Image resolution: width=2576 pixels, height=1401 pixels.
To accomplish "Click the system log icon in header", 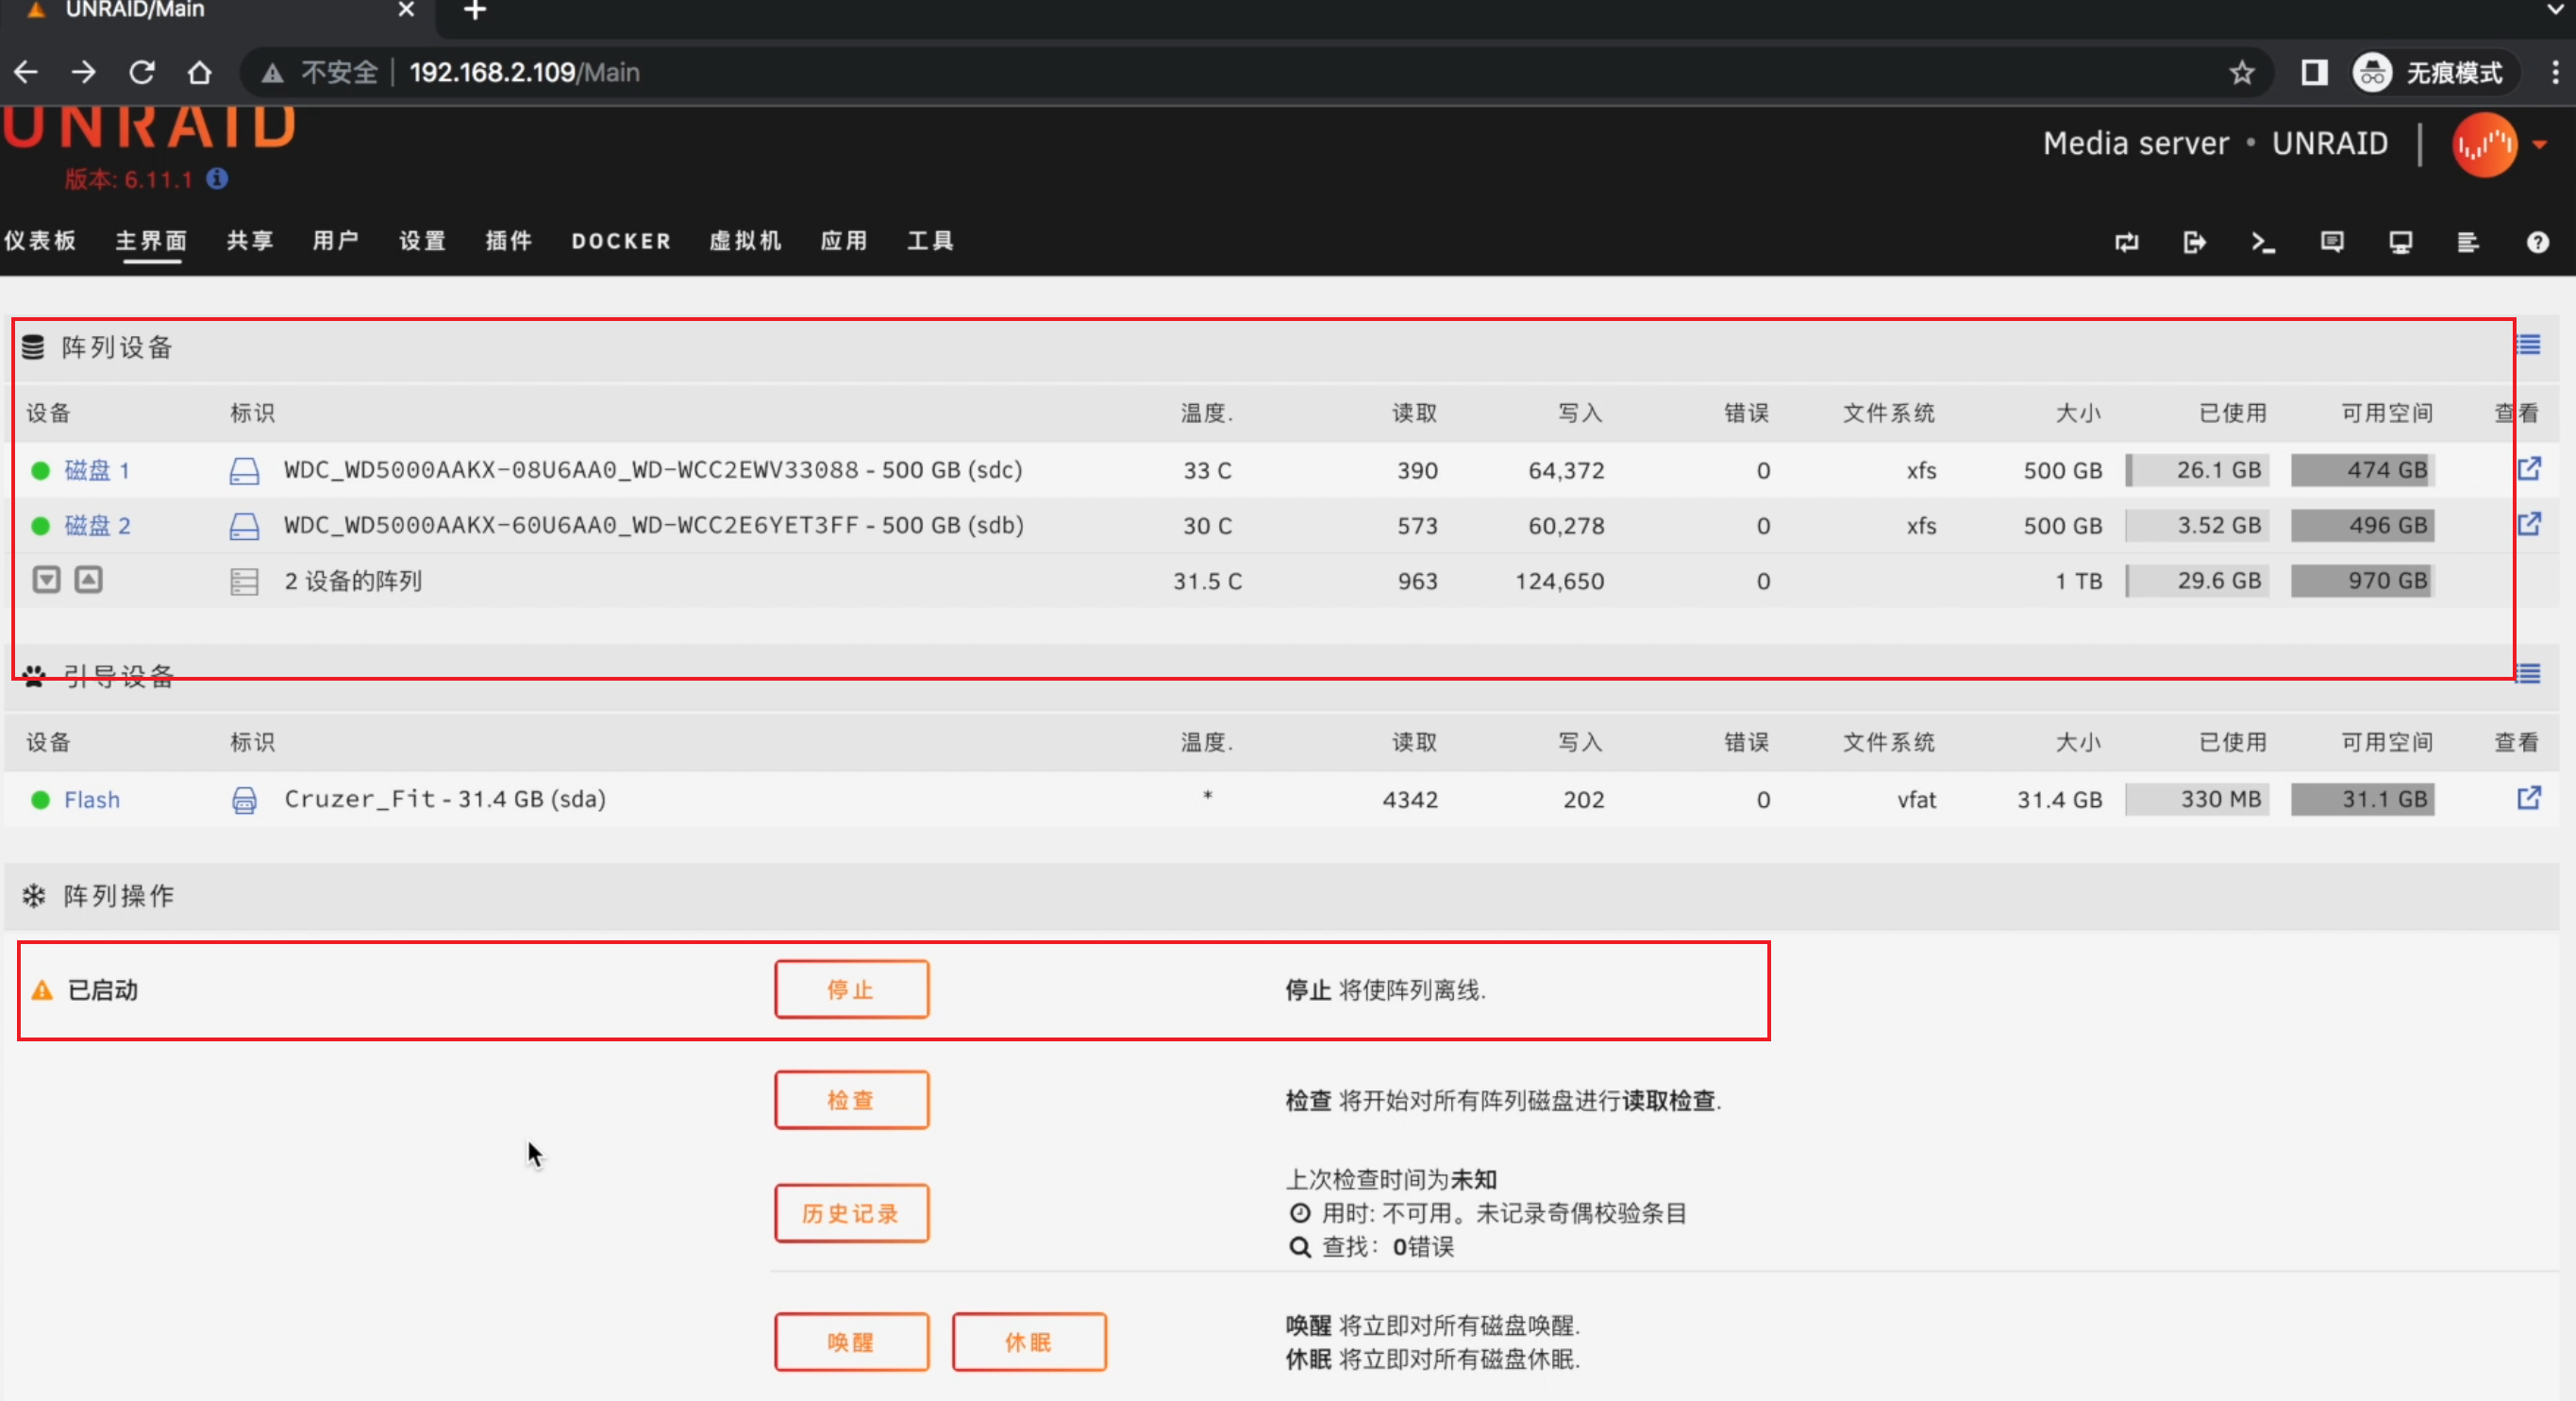I will pyautogui.click(x=2468, y=243).
